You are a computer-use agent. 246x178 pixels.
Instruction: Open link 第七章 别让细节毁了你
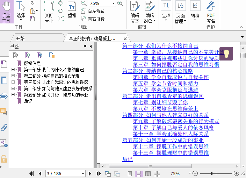160,102
